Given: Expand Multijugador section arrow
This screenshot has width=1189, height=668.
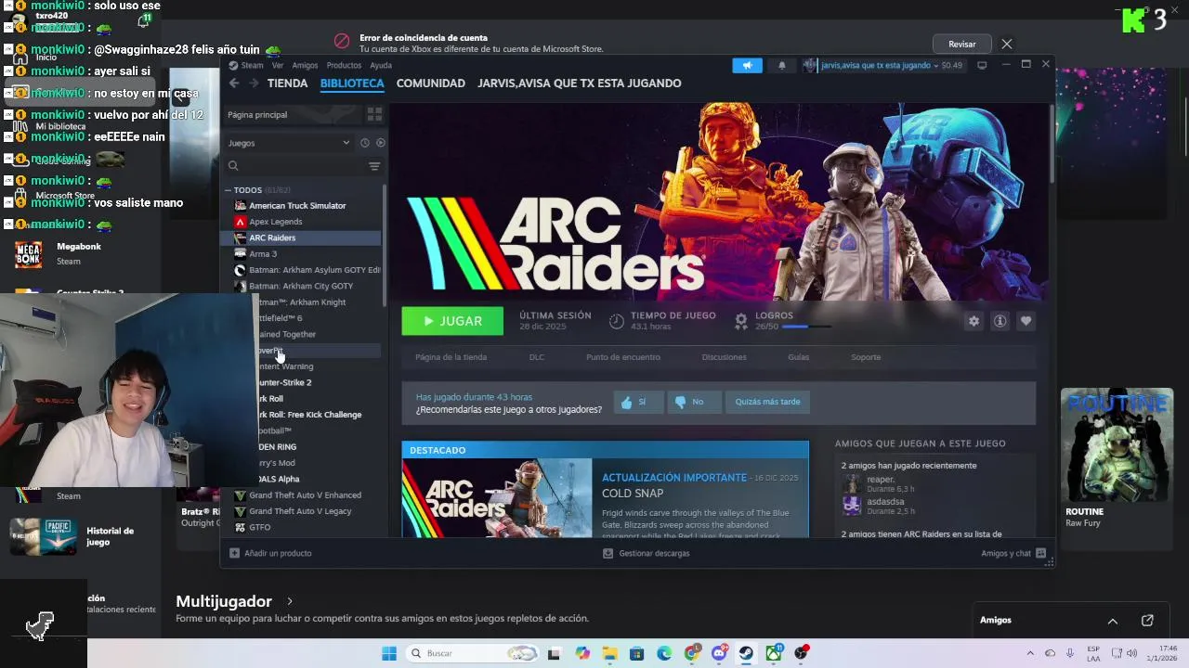Looking at the screenshot, I should click(290, 601).
